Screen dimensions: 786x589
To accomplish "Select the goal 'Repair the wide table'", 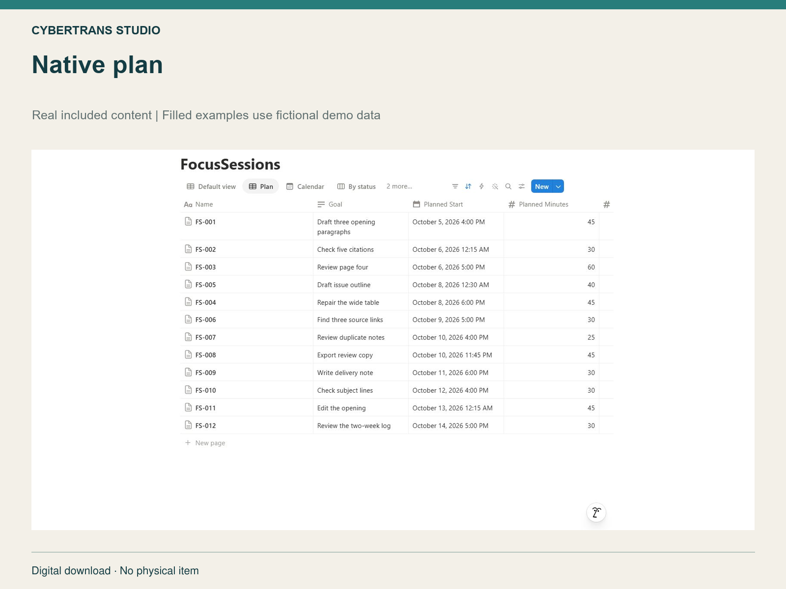I will (x=348, y=302).
